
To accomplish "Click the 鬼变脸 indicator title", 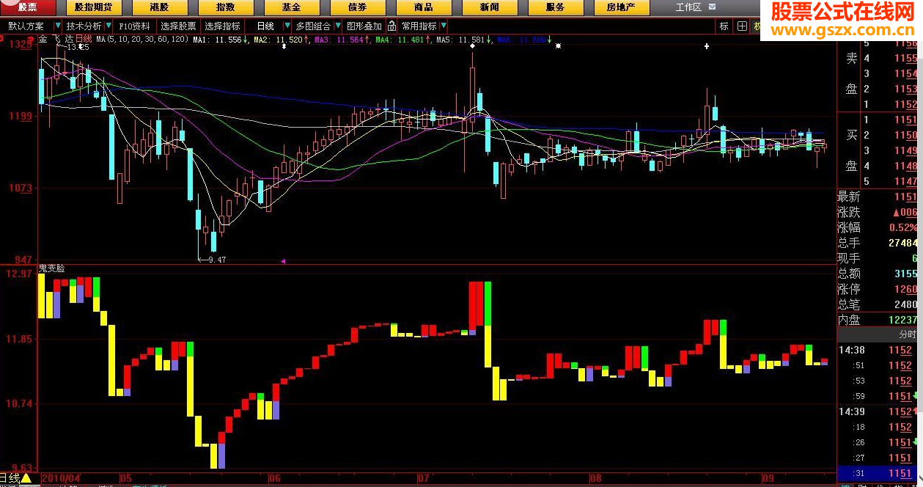I will click(51, 268).
